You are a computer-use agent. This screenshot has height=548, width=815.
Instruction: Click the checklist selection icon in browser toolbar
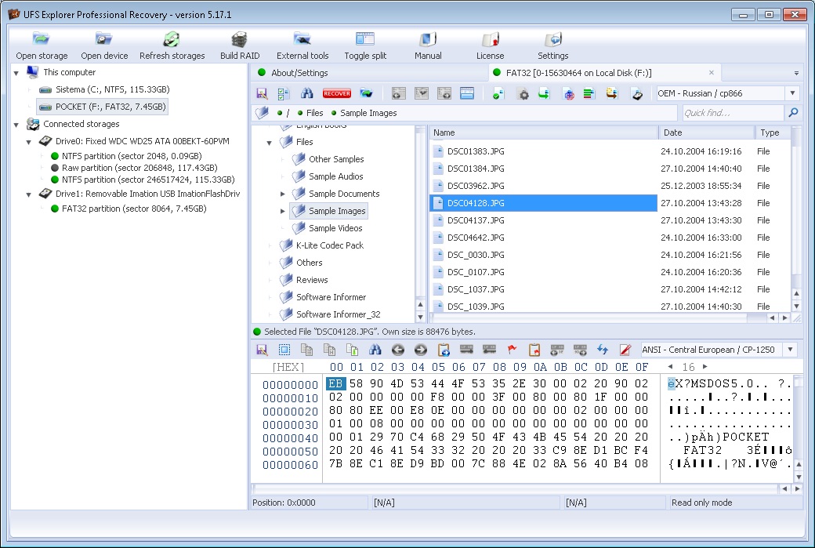coord(284,93)
